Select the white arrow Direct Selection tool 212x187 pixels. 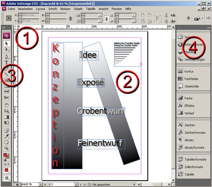pos(6,49)
